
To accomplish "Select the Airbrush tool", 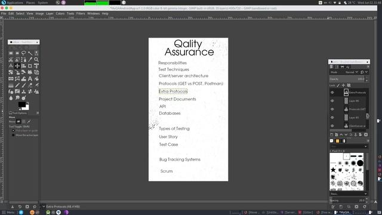I will [x=36, y=85].
